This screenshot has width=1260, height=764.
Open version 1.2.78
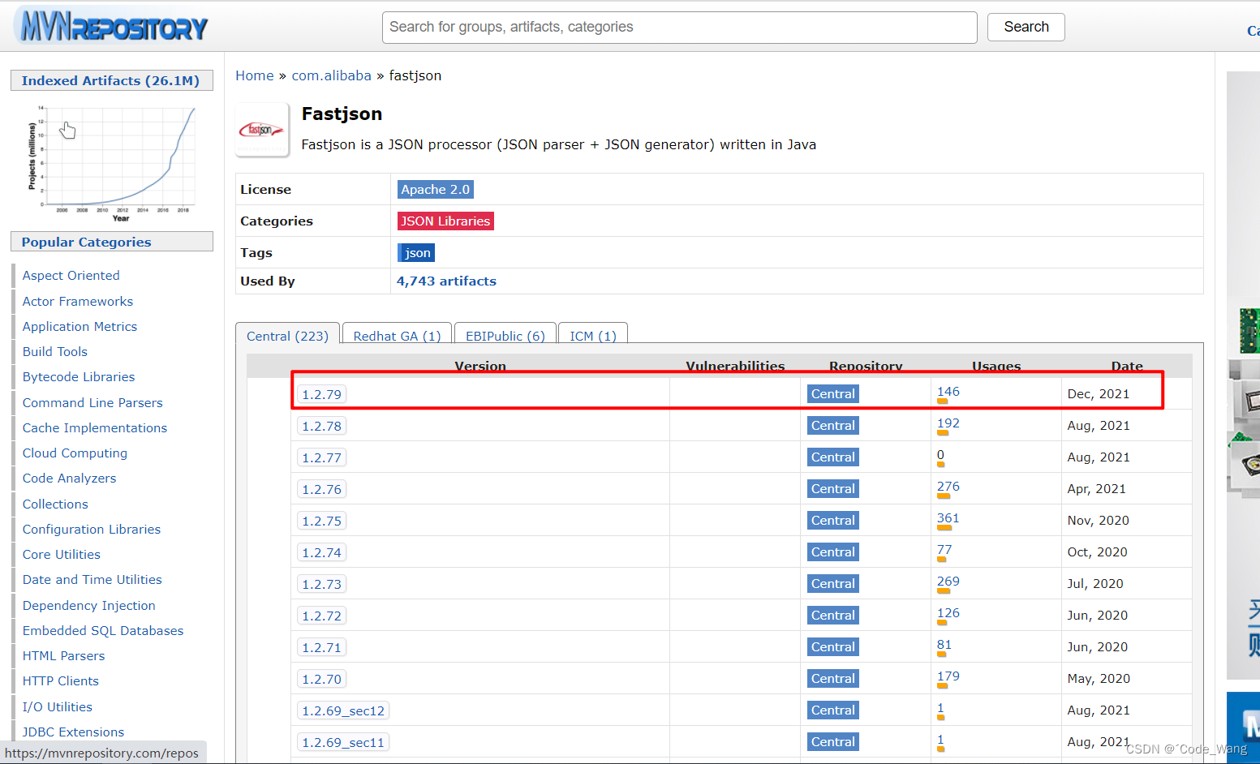[x=321, y=426]
